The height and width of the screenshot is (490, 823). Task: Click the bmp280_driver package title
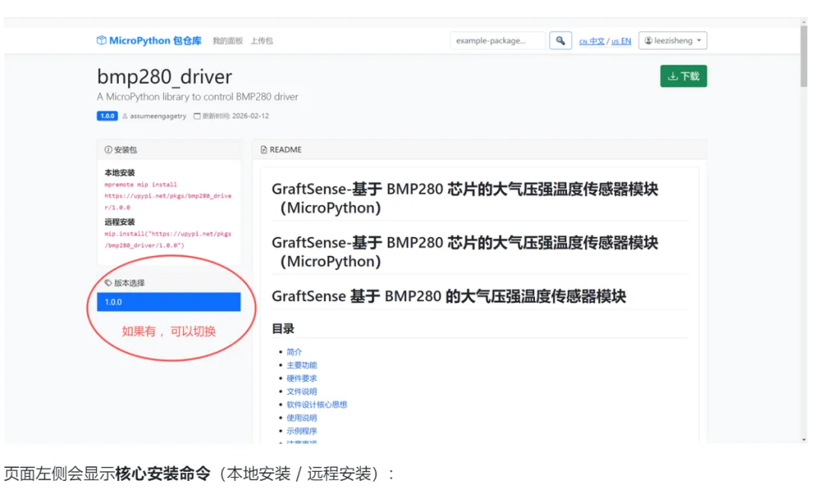(x=165, y=77)
